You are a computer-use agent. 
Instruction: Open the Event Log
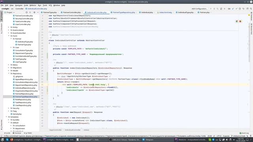pyautogui.click(x=244, y=133)
